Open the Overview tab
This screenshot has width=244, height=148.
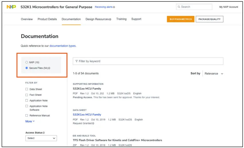(27, 19)
